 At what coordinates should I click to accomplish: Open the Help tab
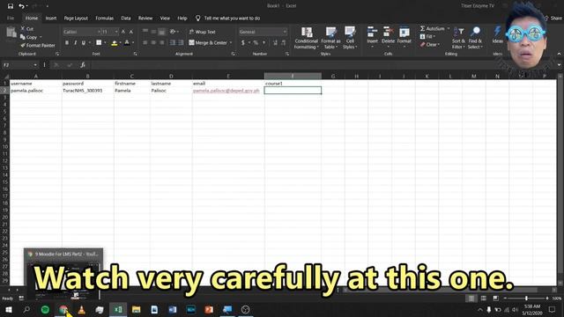point(182,18)
